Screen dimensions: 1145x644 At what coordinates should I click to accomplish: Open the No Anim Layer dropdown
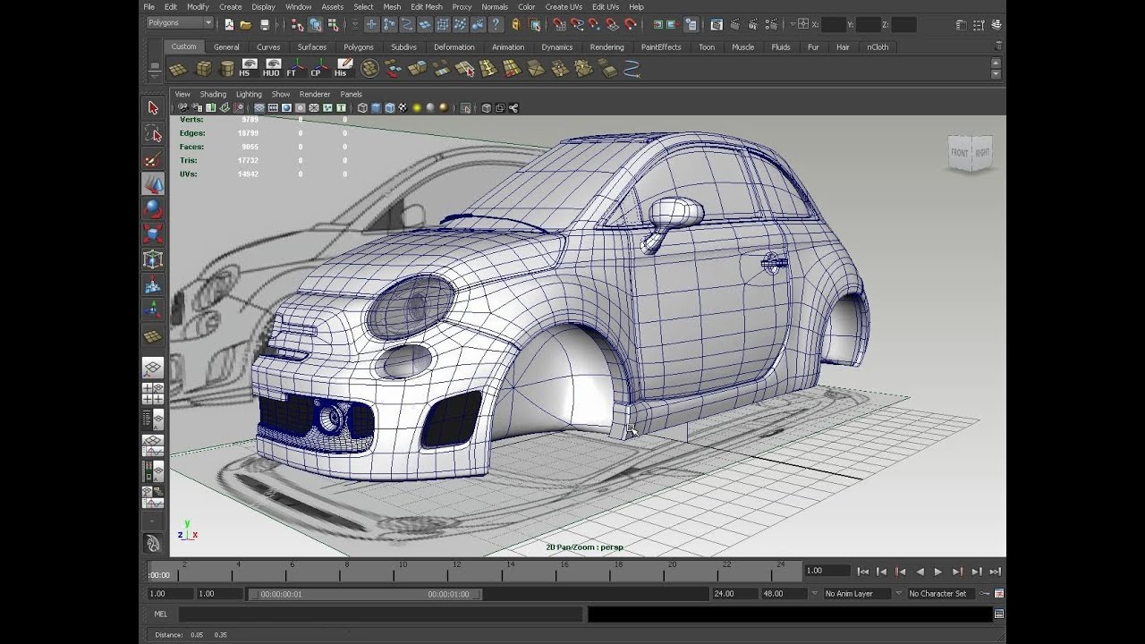[857, 594]
